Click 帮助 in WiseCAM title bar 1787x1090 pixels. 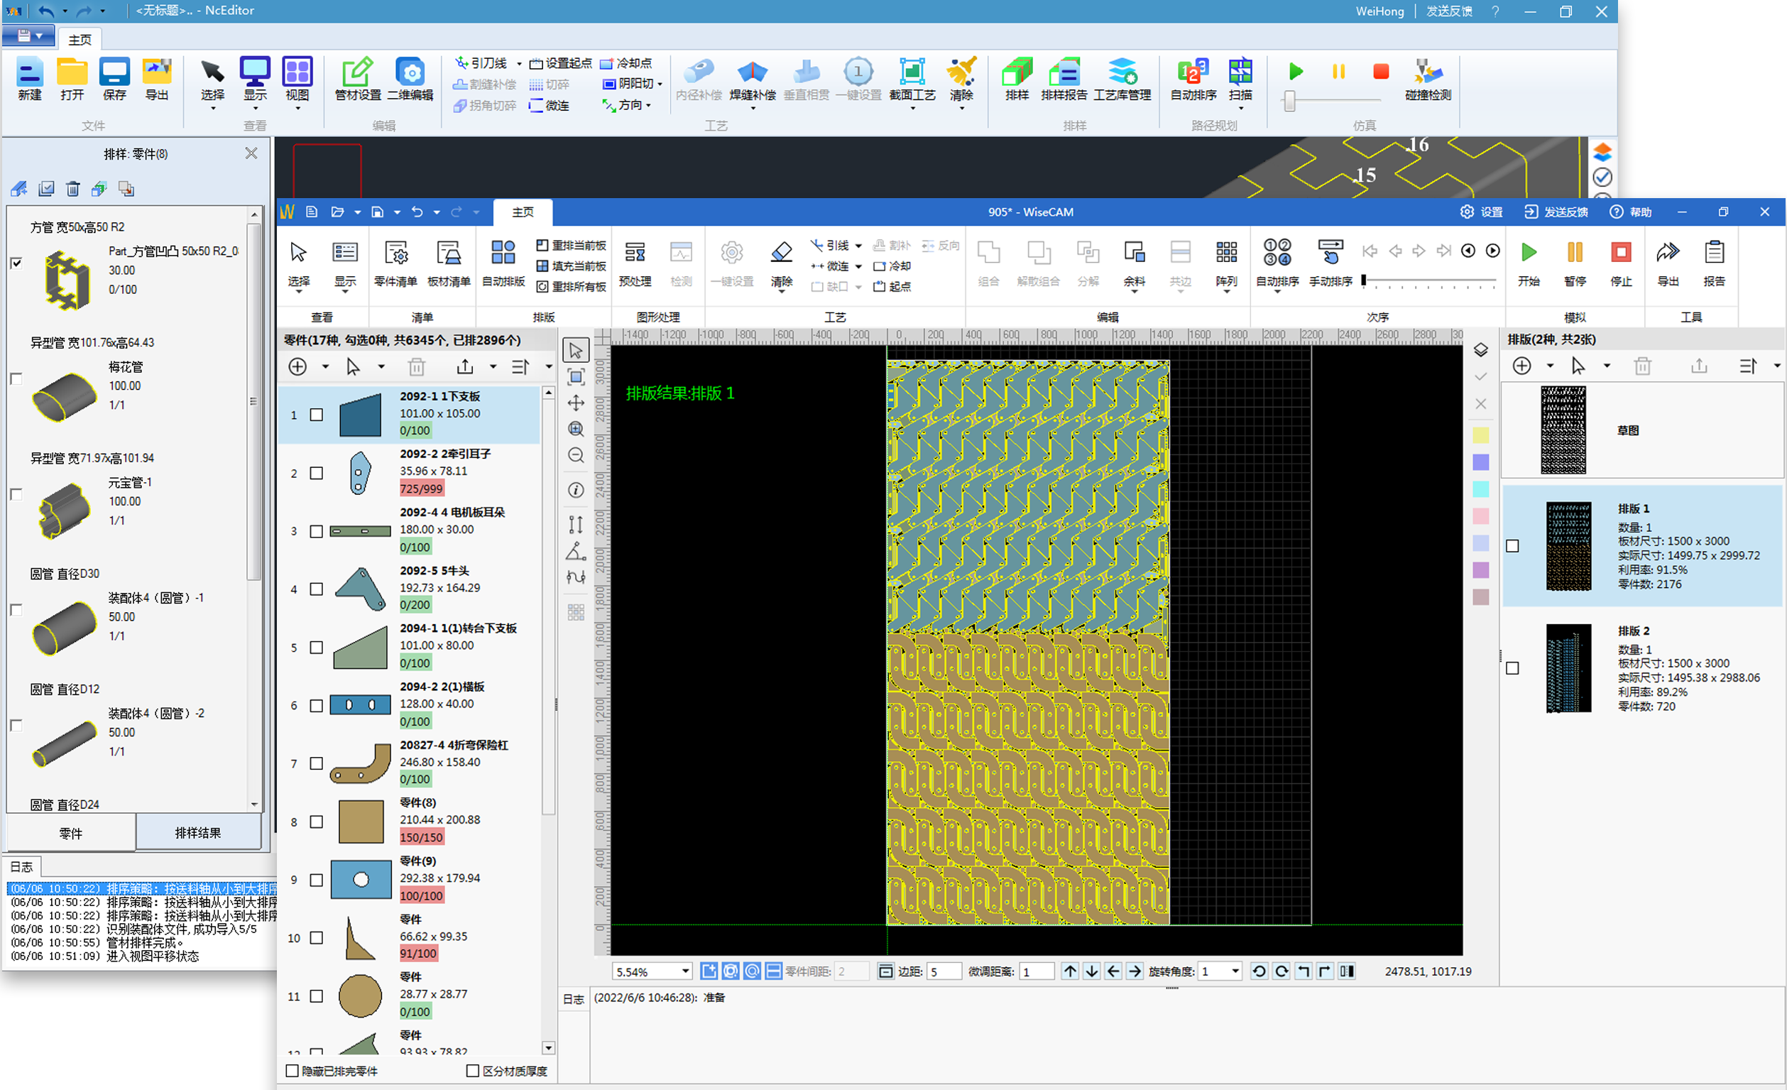tap(1631, 212)
